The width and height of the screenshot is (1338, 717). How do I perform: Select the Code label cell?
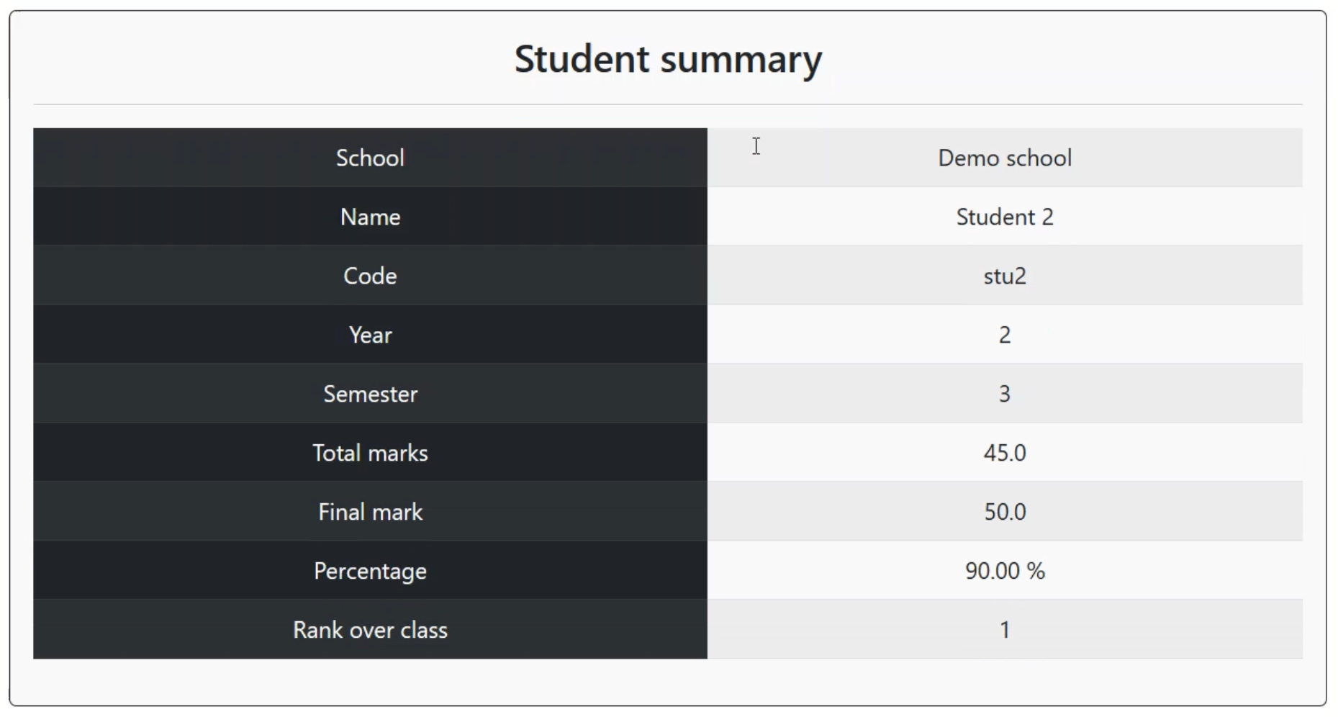tap(370, 276)
